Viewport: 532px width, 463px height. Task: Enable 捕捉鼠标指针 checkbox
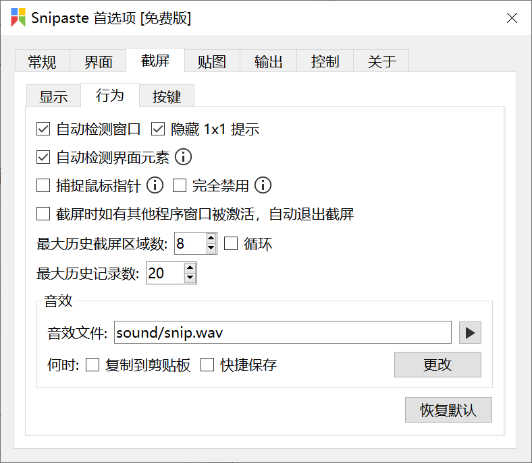click(x=43, y=185)
